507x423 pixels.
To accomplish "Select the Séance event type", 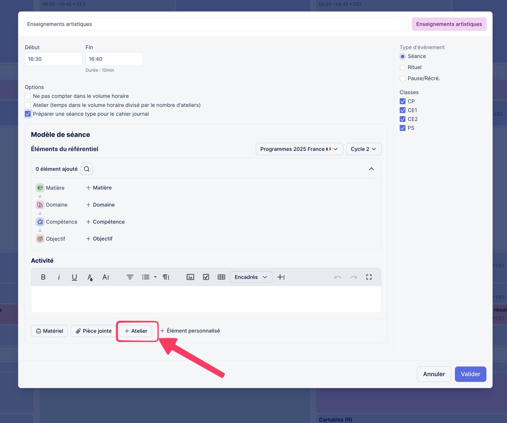I will 403,56.
